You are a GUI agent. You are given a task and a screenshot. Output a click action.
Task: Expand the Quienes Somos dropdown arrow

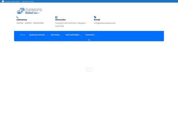point(46,36)
